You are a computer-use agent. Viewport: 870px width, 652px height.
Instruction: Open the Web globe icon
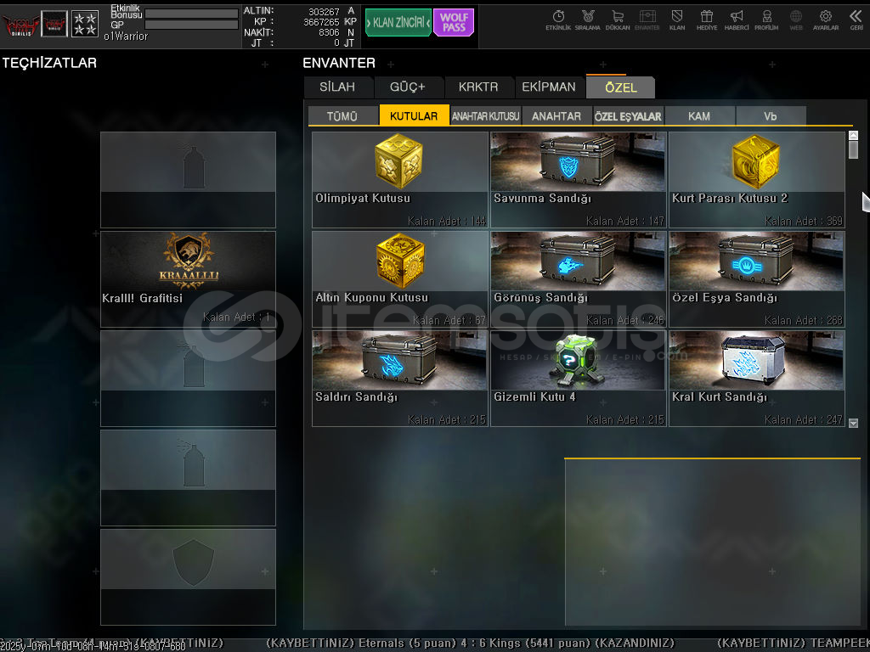tap(796, 20)
